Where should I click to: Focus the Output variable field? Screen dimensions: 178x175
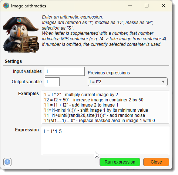(52, 82)
